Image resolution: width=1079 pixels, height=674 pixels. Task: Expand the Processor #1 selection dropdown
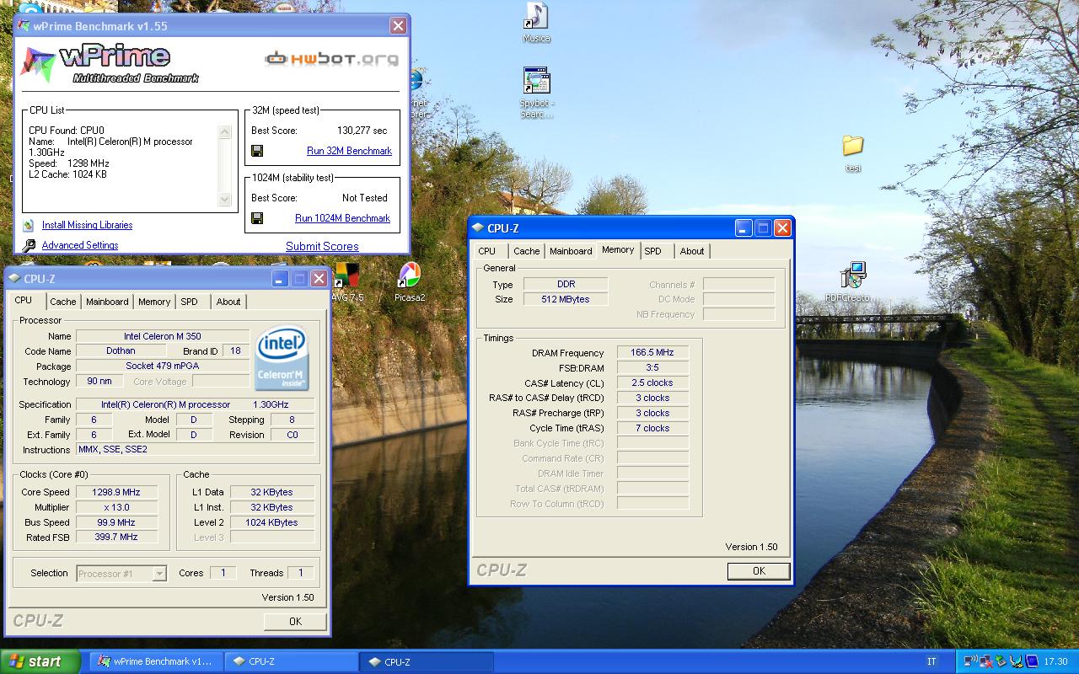point(159,574)
